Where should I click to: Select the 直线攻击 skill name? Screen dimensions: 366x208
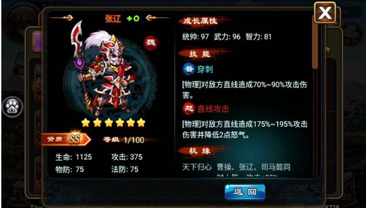213,109
